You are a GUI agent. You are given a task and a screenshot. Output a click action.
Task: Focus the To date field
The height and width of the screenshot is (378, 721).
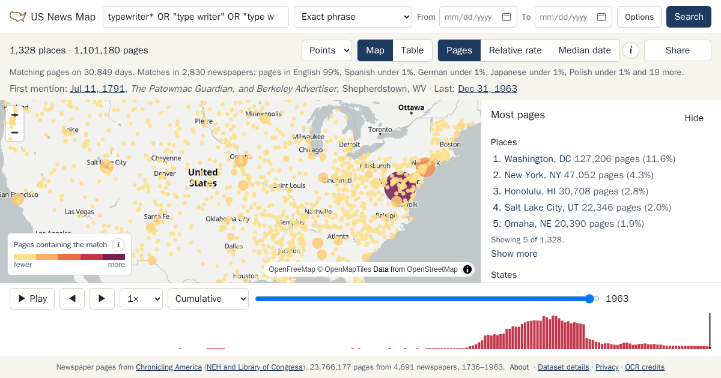(x=573, y=17)
